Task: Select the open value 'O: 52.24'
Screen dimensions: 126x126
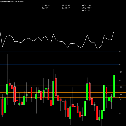Action: 46,6
